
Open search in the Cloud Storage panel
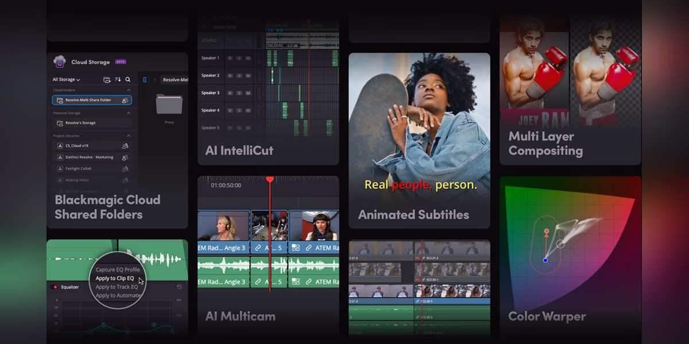tap(128, 80)
